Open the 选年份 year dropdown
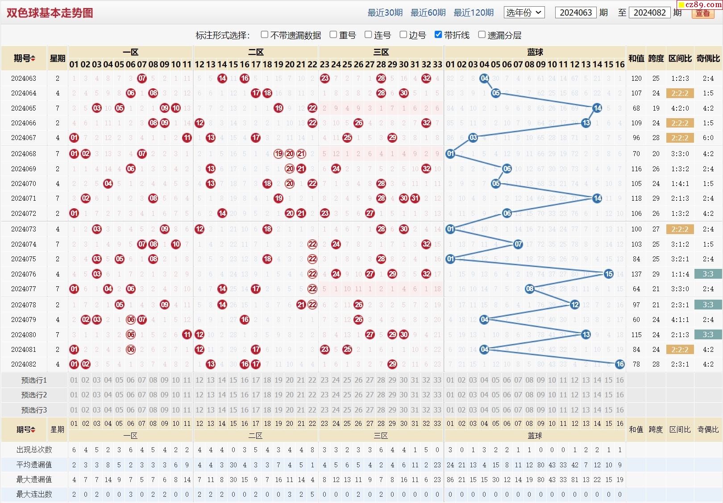723x503 pixels. [524, 12]
